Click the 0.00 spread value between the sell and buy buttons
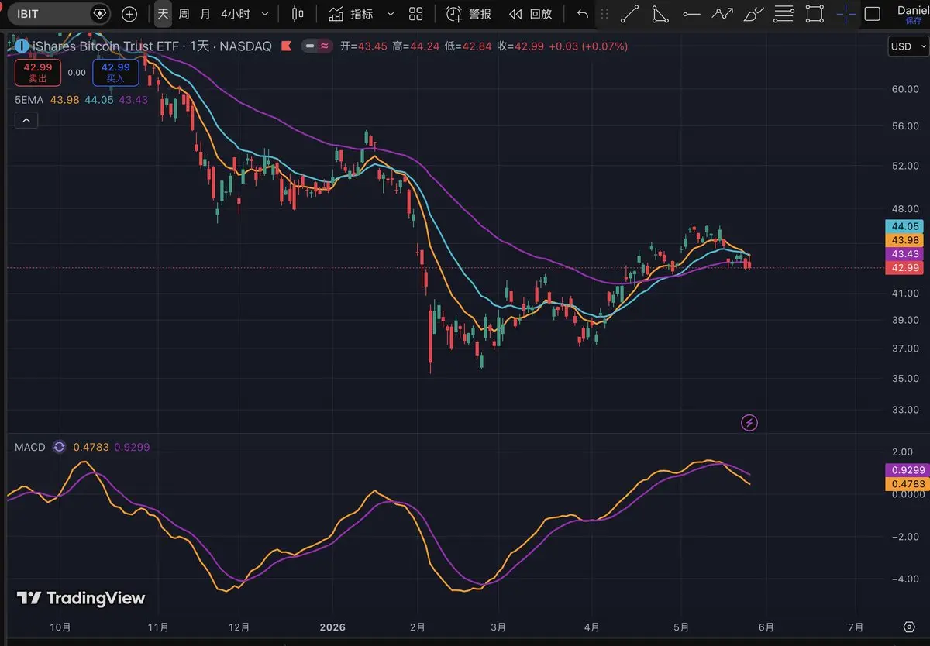This screenshot has width=930, height=646. [76, 73]
